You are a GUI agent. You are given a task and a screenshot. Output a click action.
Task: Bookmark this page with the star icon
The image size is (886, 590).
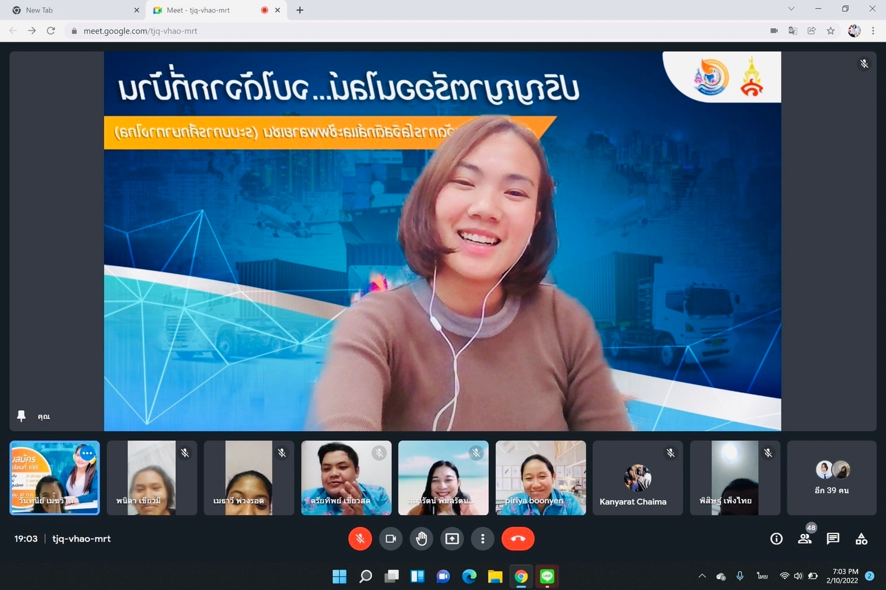831,31
